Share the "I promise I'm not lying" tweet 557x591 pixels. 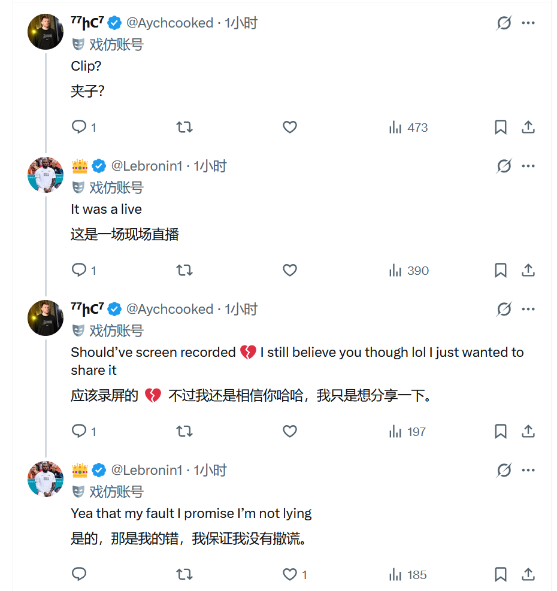(x=528, y=574)
